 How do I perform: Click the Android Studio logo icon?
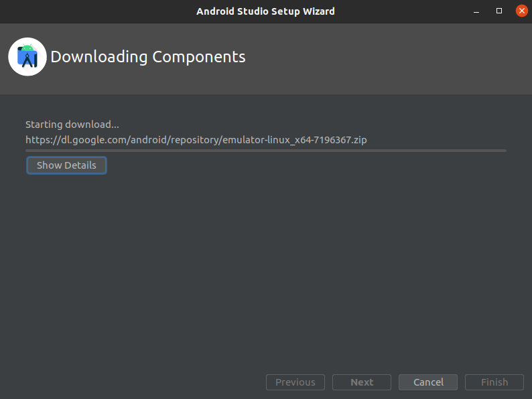(27, 57)
